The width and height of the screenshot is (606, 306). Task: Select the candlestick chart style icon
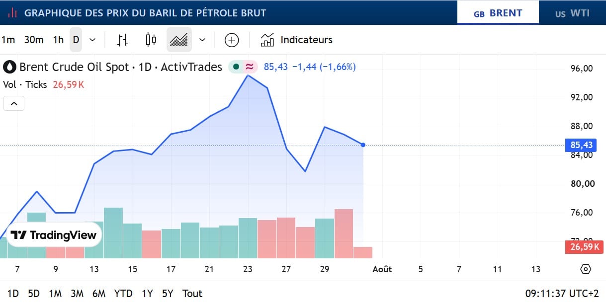click(151, 40)
